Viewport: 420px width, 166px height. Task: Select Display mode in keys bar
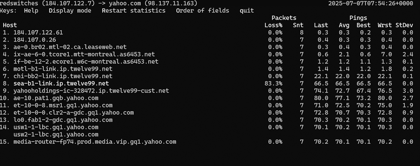[70, 11]
